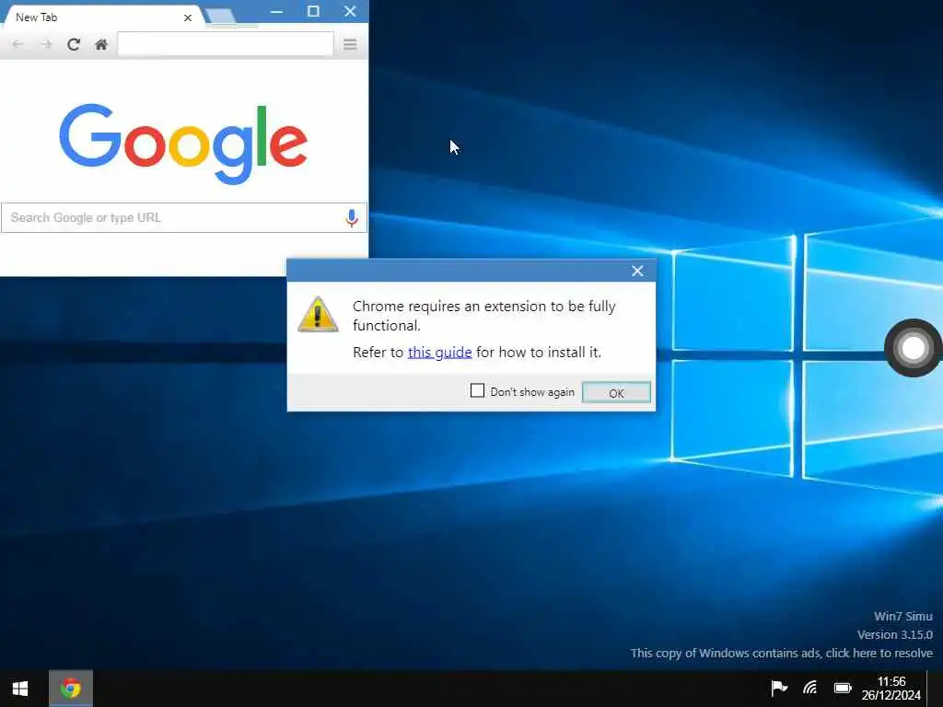
Task: Close the Chrome window
Action: coord(350,11)
